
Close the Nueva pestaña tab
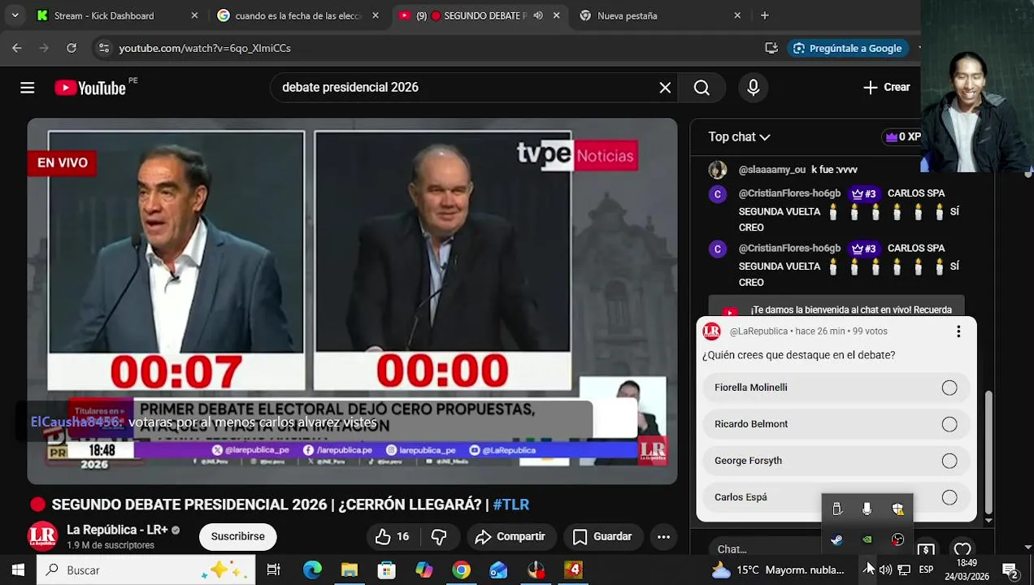[x=737, y=15]
